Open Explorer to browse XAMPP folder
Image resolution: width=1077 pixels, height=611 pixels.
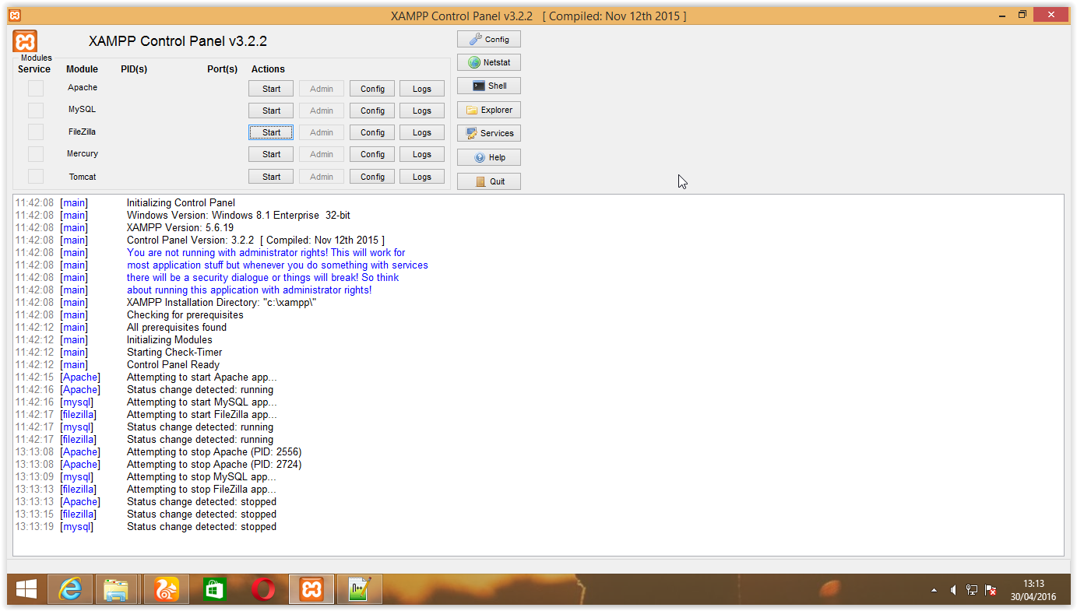pyautogui.click(x=489, y=110)
